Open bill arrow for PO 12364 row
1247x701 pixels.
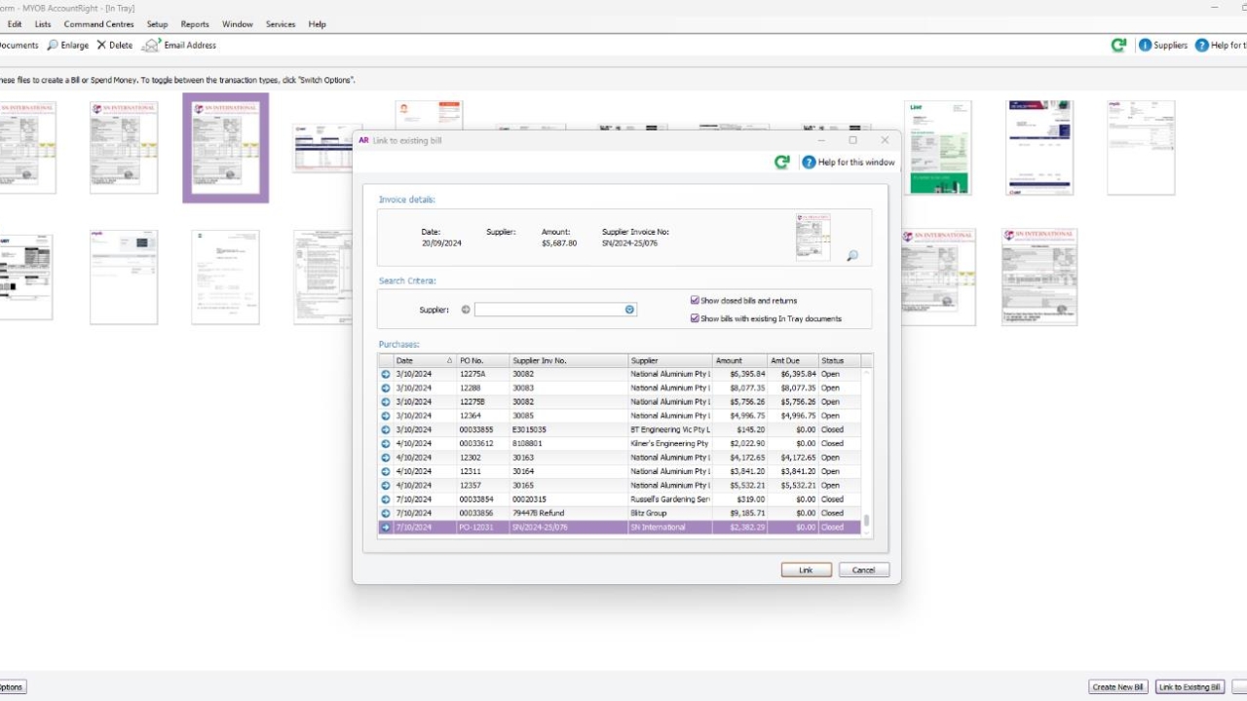click(x=386, y=416)
